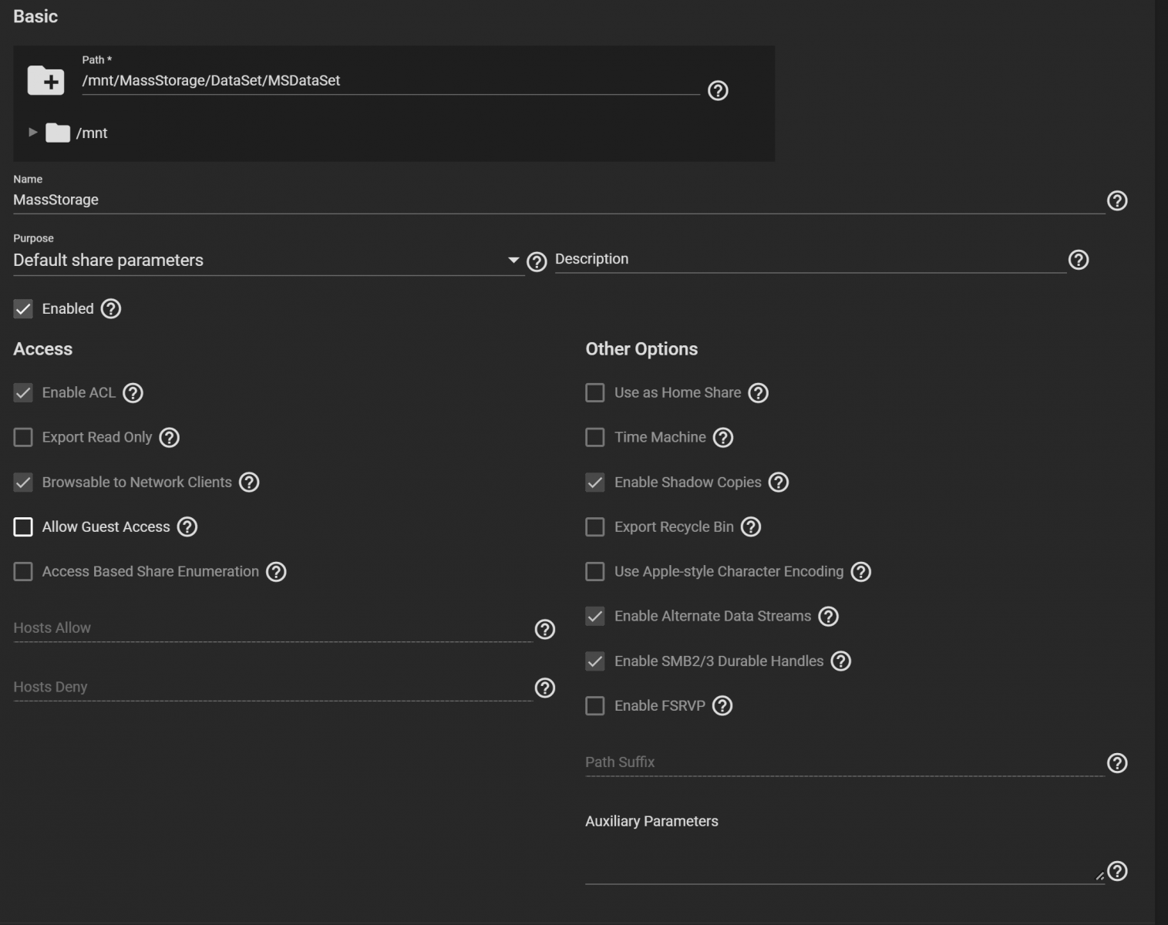Show help for Auxiliary Parameters
The image size is (1168, 925).
(x=1117, y=871)
